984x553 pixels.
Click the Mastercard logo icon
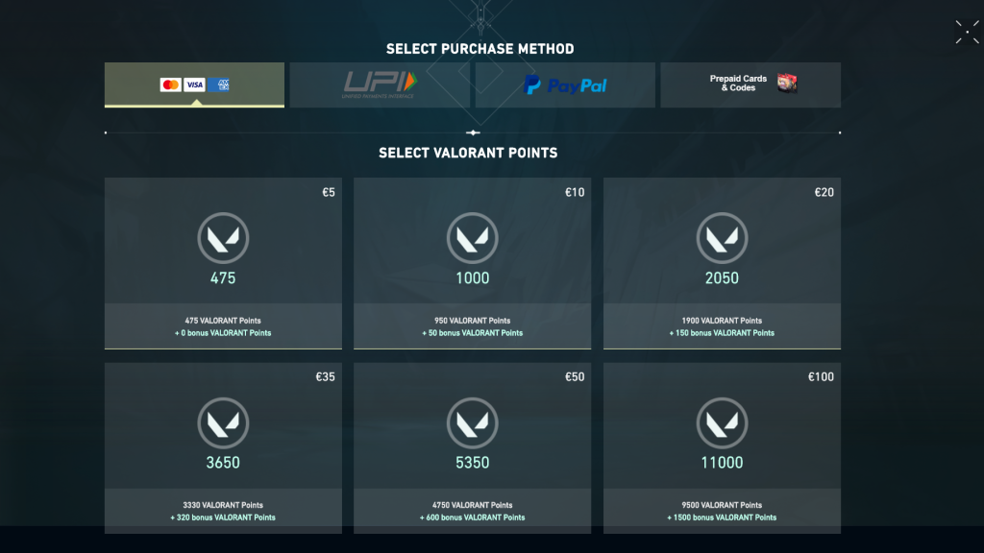(x=170, y=84)
